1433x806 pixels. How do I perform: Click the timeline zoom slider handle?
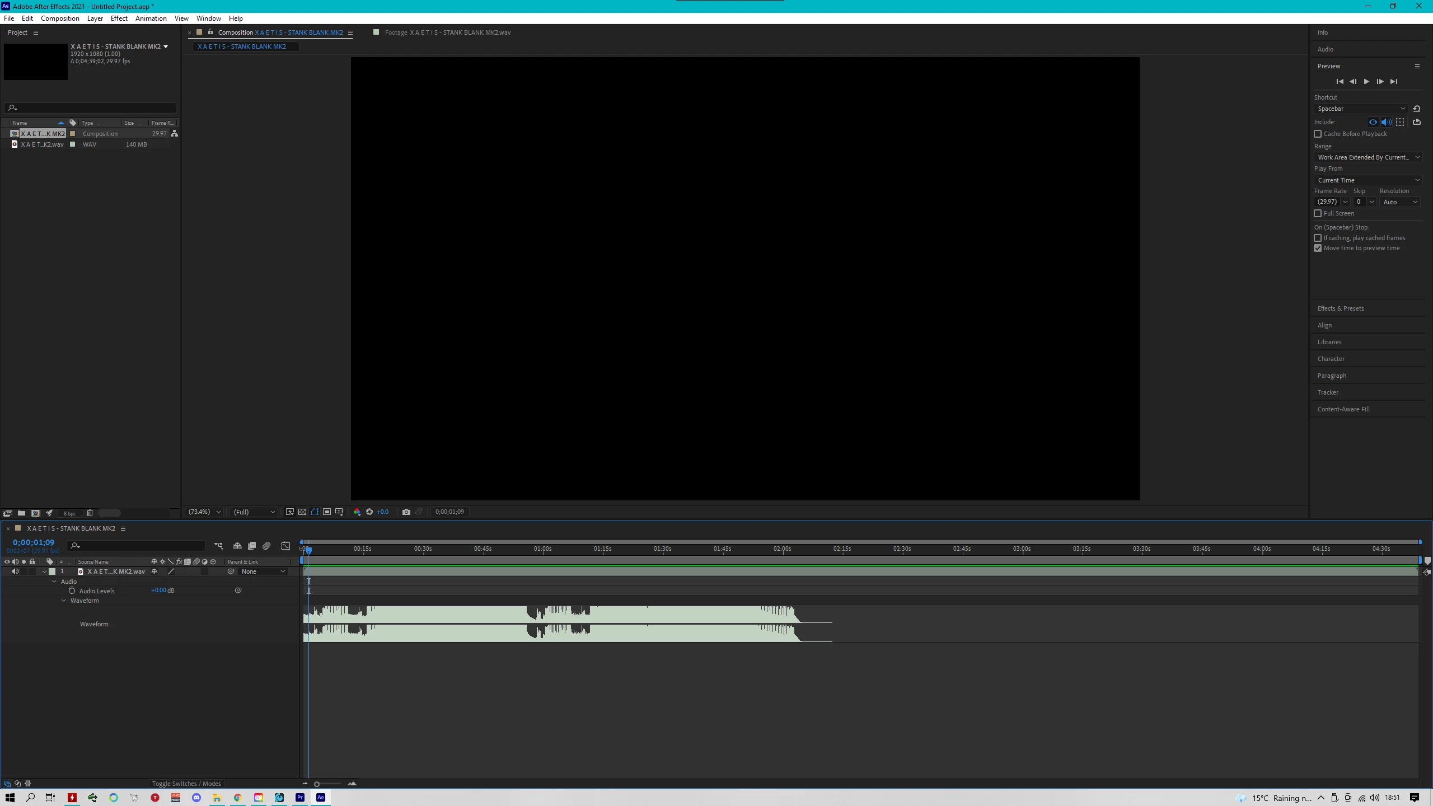317,784
